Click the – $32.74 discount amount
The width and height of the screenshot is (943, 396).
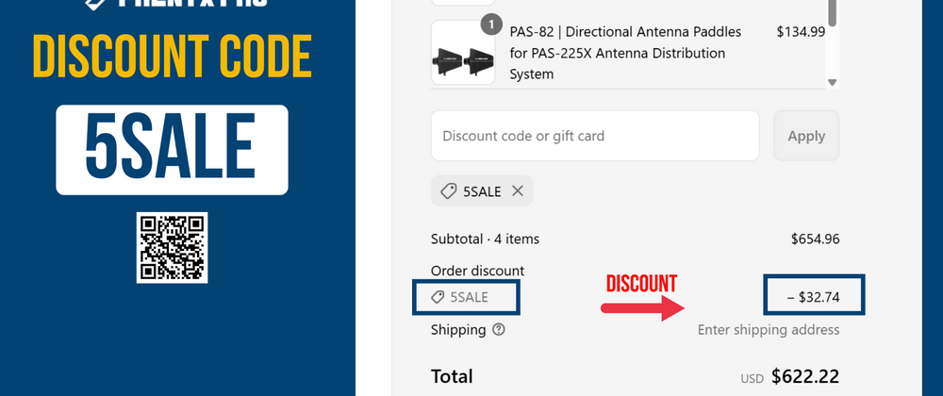click(x=813, y=298)
